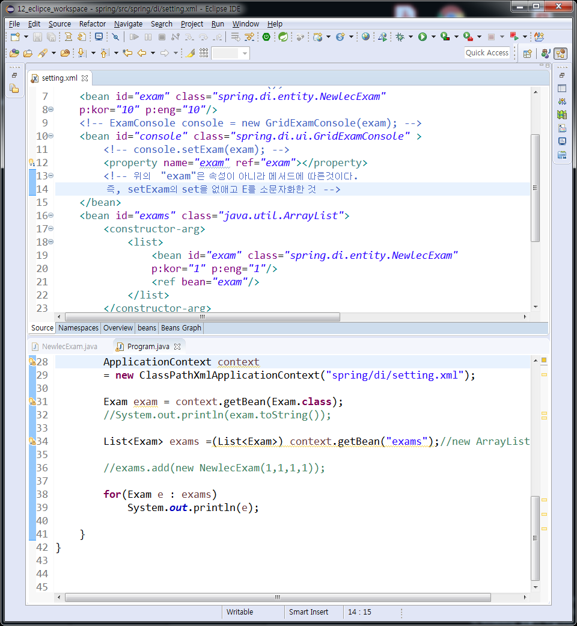Toggle the Show Whitespace grid icon
Image resolution: width=577 pixels, height=626 pixels.
click(204, 53)
